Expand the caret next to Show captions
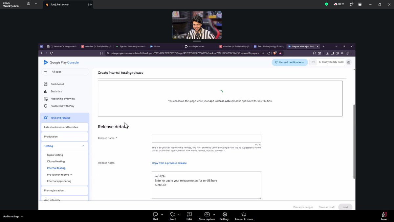The image size is (394, 222). [x=214, y=214]
